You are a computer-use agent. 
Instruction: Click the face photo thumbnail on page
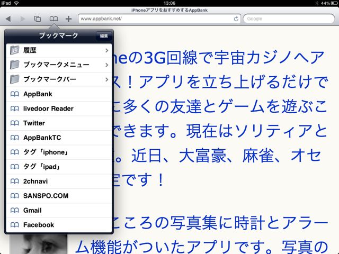click(x=39, y=244)
